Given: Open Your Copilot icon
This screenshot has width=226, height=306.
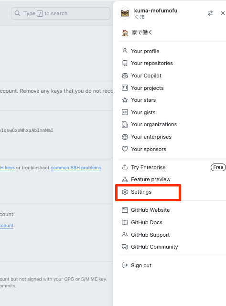Looking at the screenshot, I should click(125, 76).
